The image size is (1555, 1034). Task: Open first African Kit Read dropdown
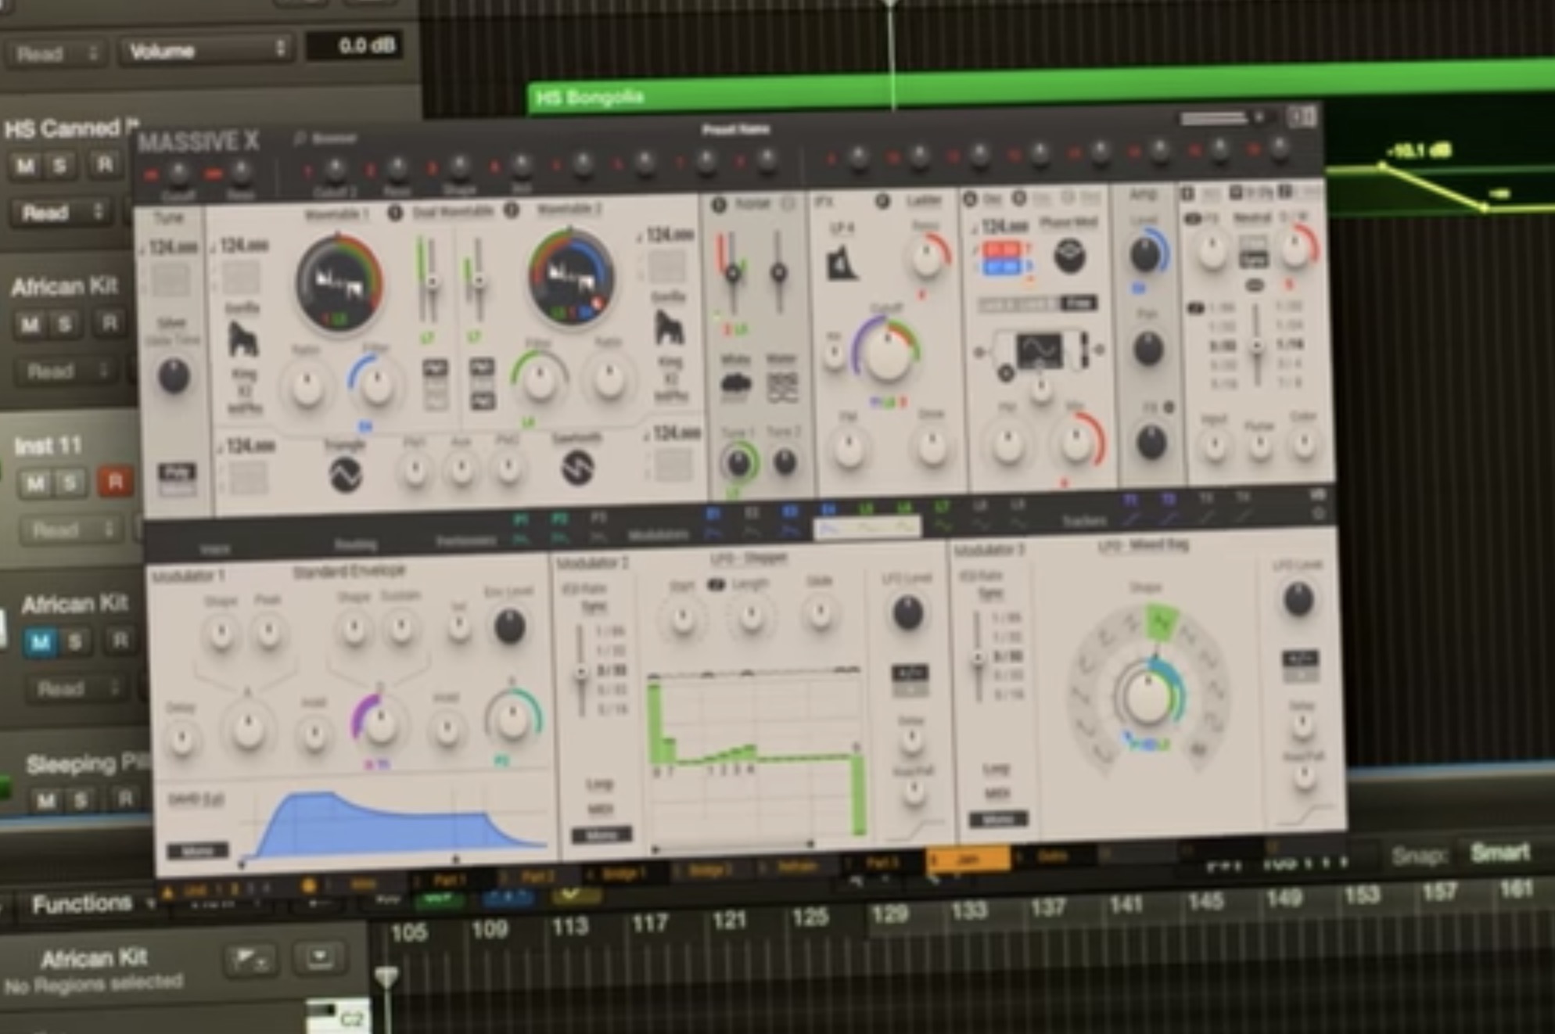(x=65, y=371)
